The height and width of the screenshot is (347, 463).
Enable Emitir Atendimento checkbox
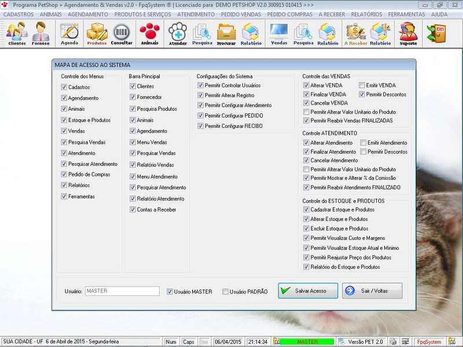(363, 143)
